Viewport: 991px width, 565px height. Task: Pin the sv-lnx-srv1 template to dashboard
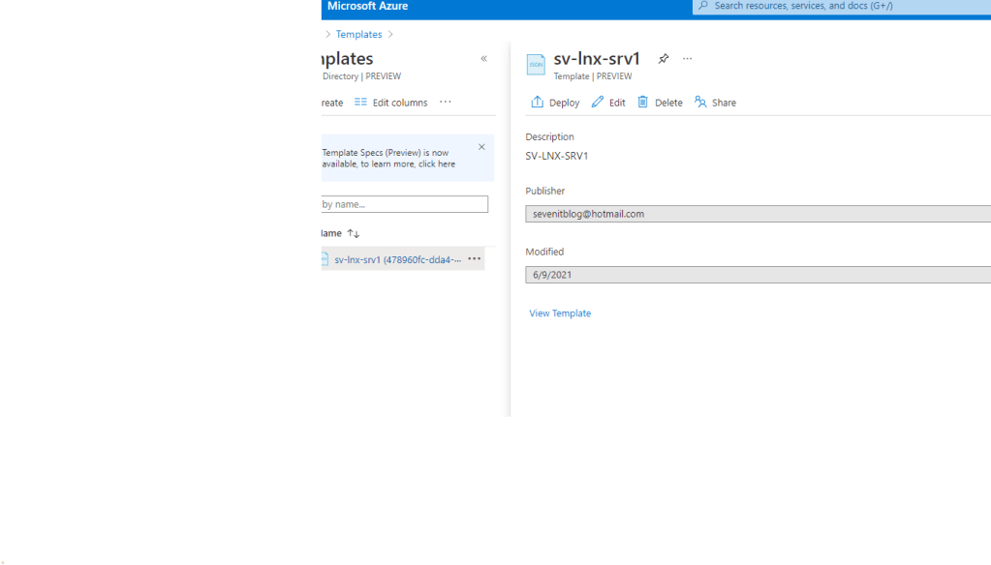664,59
